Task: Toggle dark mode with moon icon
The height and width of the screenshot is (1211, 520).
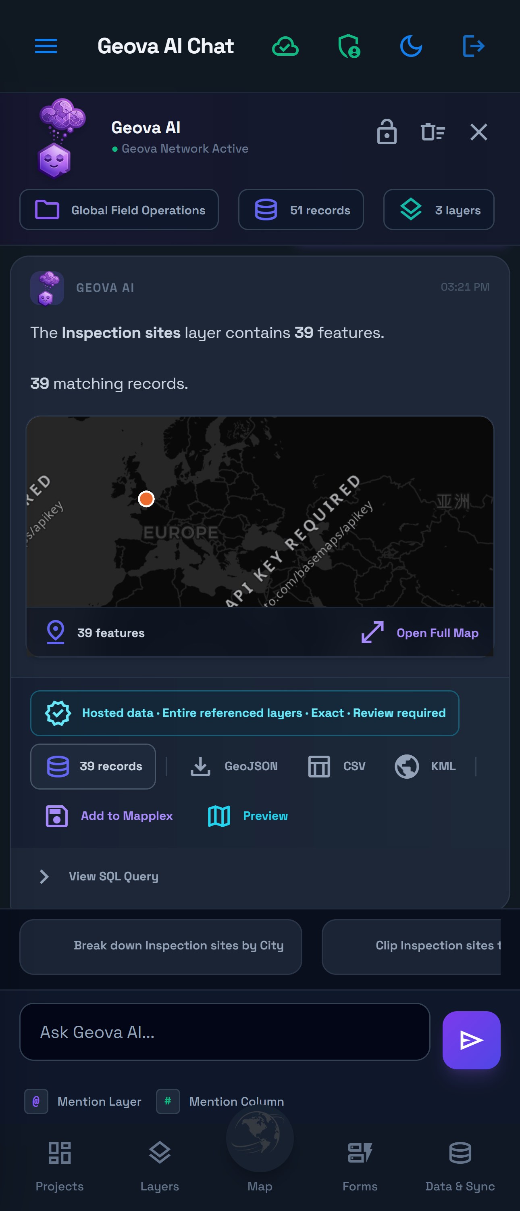Action: point(411,46)
